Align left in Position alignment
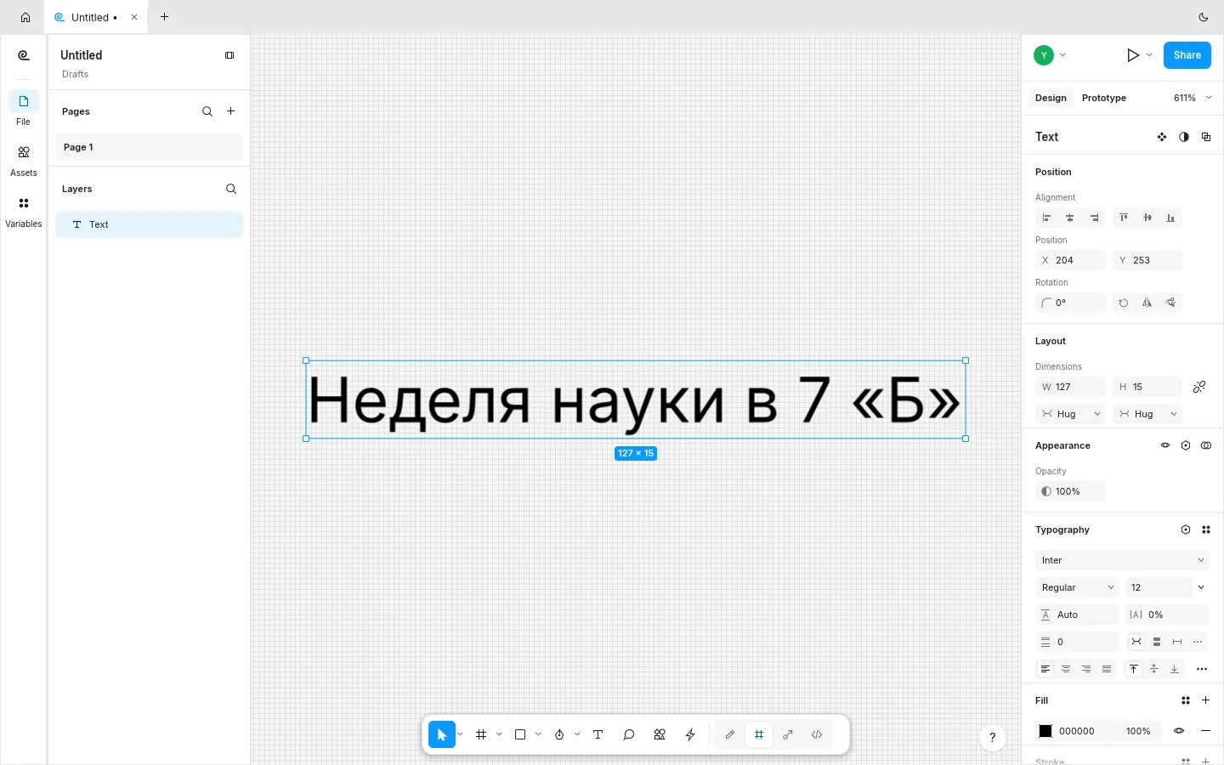The width and height of the screenshot is (1224, 765). pyautogui.click(x=1047, y=218)
